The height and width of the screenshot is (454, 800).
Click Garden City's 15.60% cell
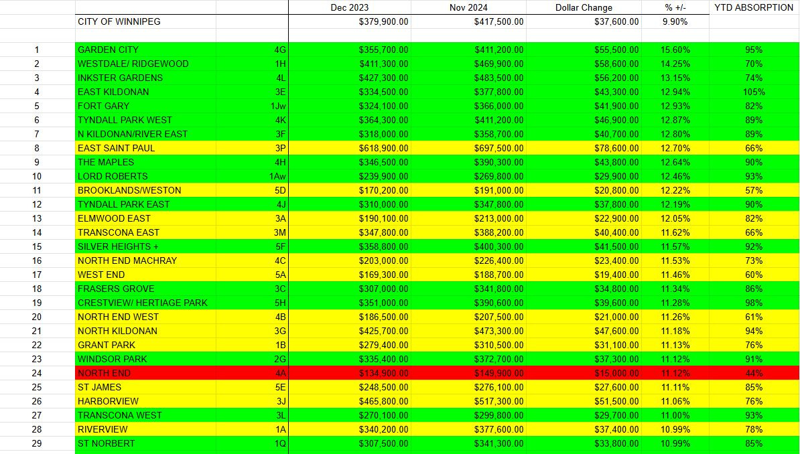675,50
